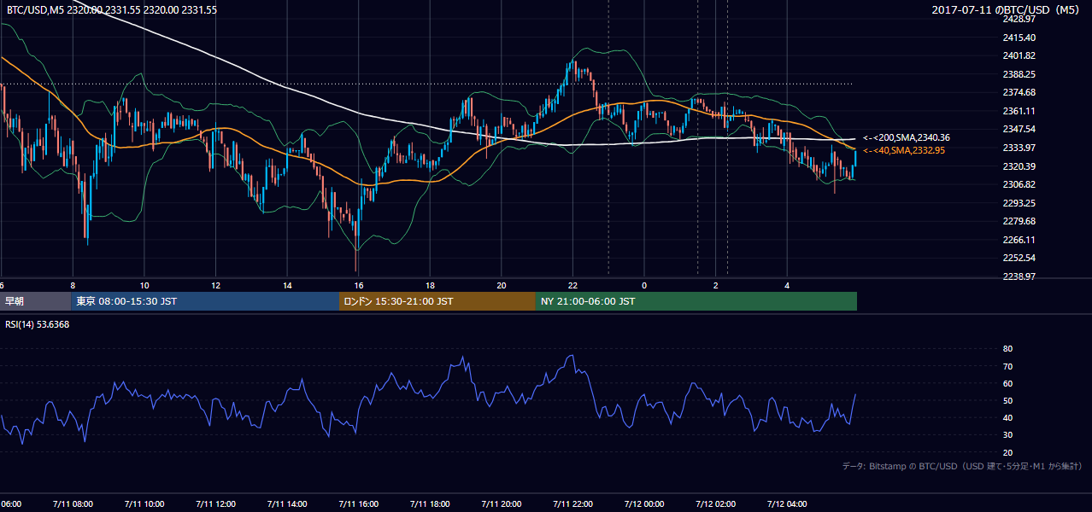Click the '7/11 22:00' time label
Viewport: 1092px width, 512px height.
[x=572, y=503]
